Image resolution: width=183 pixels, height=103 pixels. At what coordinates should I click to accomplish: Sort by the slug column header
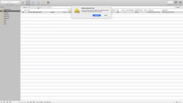(118, 10)
